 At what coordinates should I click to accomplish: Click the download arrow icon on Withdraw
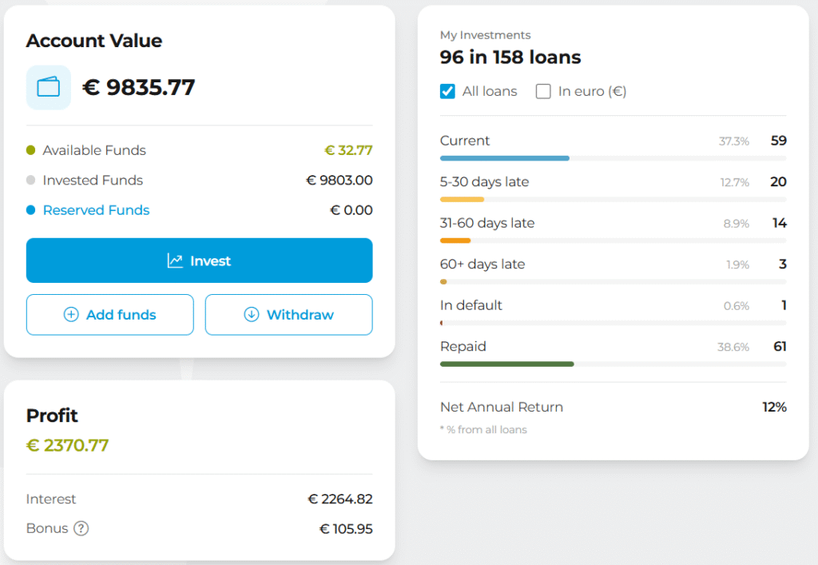tap(252, 315)
